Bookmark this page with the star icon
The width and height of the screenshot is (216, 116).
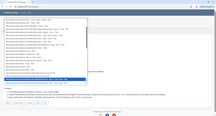pos(191,7)
